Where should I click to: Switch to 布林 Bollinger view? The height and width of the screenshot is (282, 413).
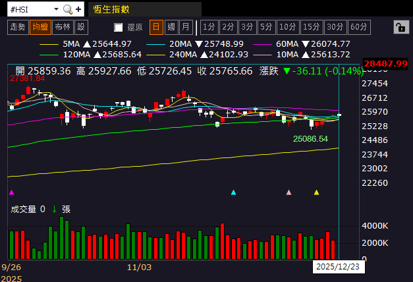(63, 27)
